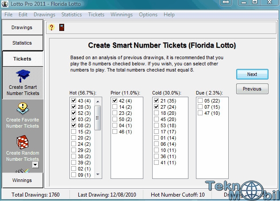Viewport: 280px width, 201px height.
Task: Click Hot Number Cutoff: 10 status entry
Action: pos(178,194)
